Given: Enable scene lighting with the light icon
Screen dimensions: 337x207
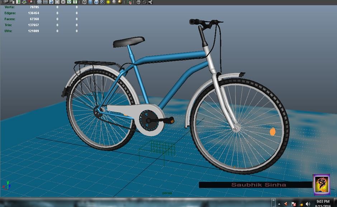Looking at the screenshot, I should click(108, 2).
